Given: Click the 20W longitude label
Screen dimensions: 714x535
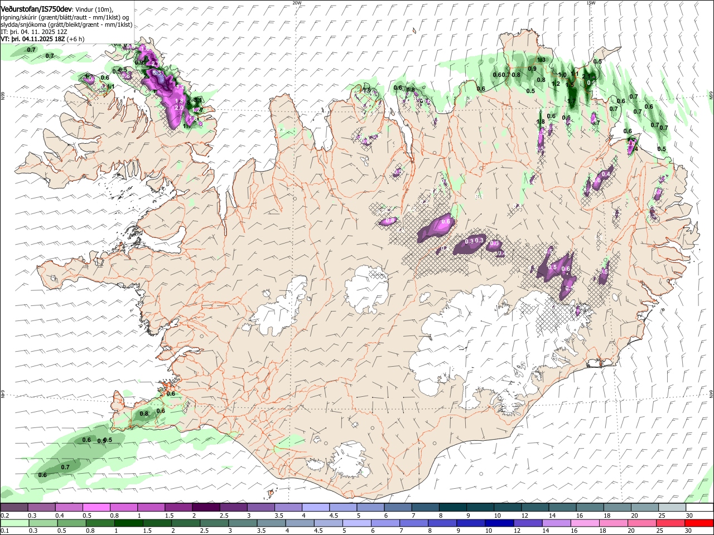Looking at the screenshot, I should point(297,2).
